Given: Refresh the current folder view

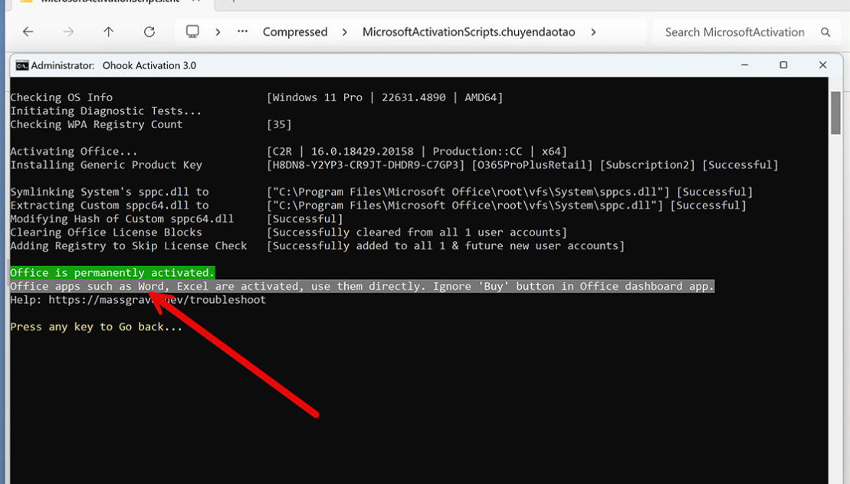Looking at the screenshot, I should (x=149, y=32).
